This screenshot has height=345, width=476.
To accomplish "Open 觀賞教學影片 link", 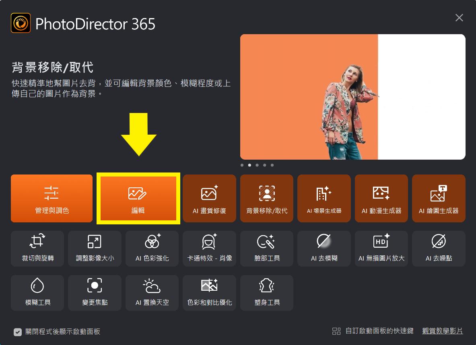I will [x=442, y=331].
